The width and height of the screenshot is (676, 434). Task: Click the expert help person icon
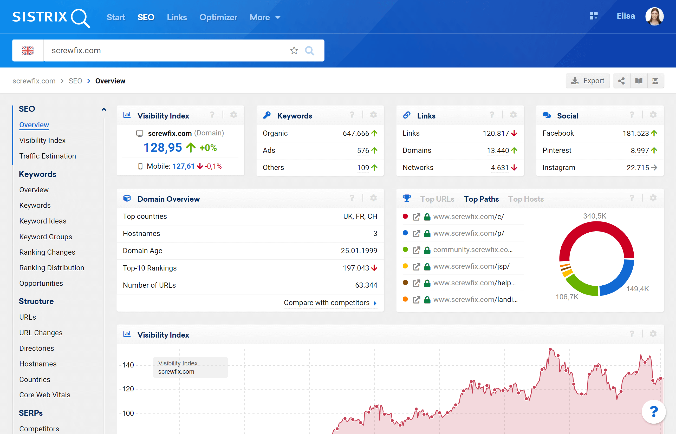(x=655, y=81)
